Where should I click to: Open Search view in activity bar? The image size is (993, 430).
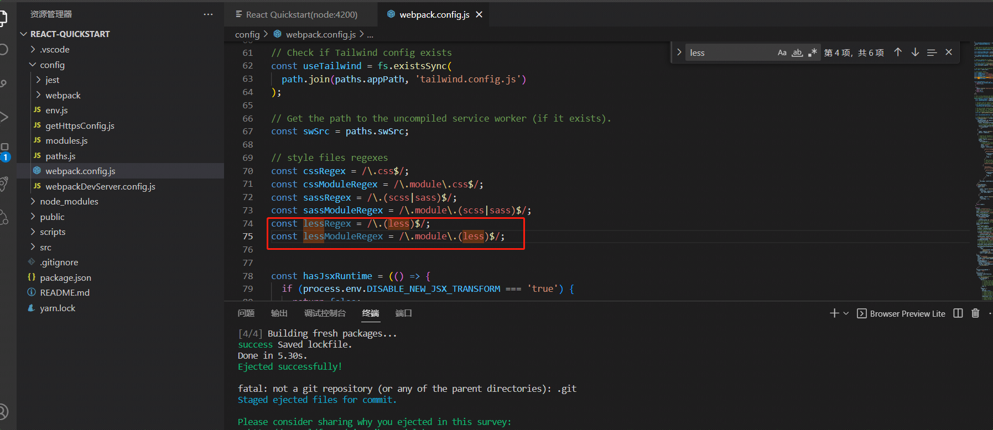click(3, 49)
